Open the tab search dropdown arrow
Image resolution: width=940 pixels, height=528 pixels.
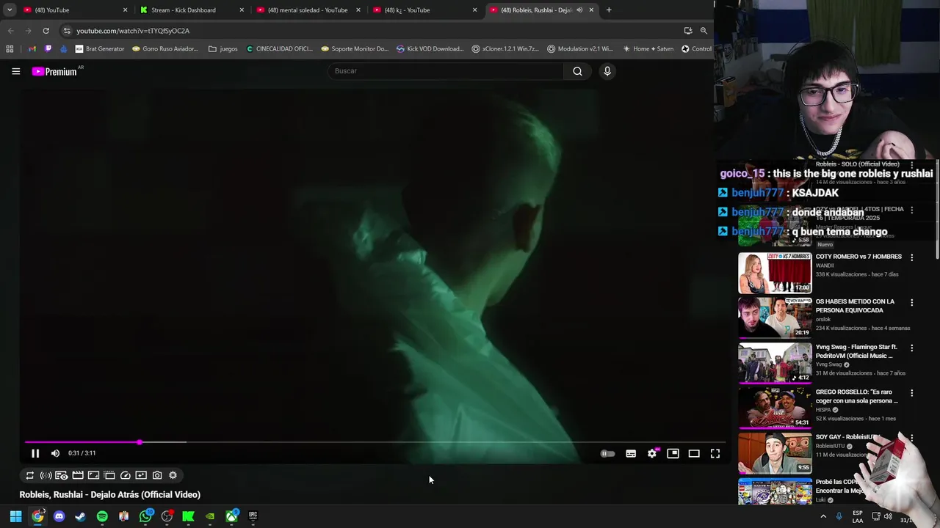coord(9,10)
